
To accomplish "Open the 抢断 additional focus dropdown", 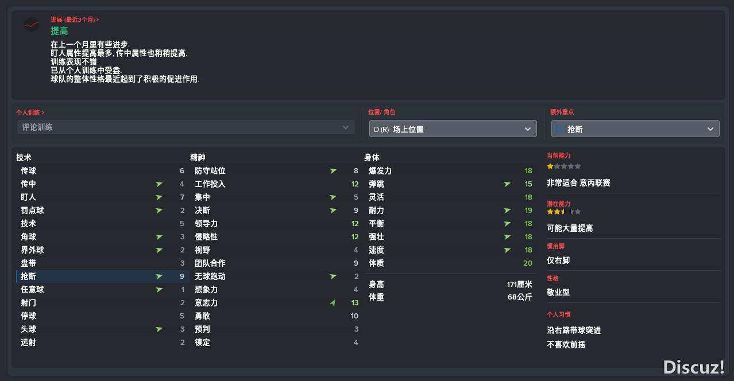I will click(x=635, y=129).
